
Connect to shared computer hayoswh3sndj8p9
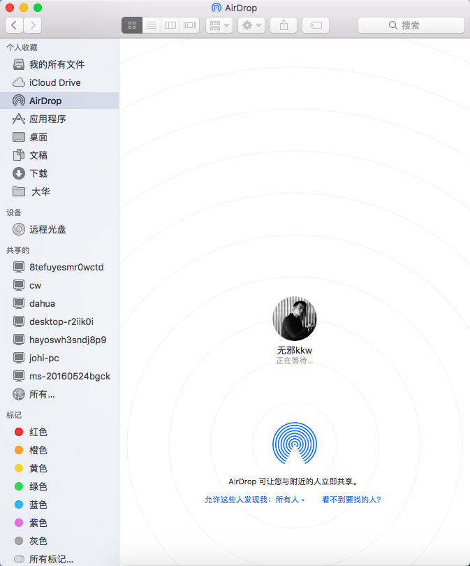(x=59, y=340)
